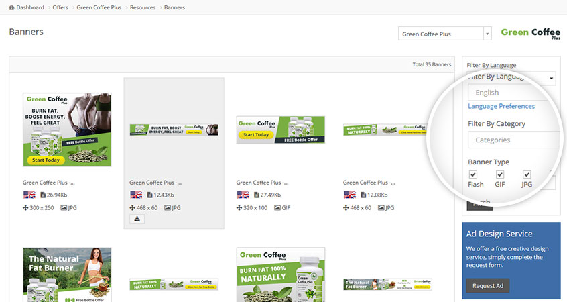
Task: Open the Green Coffee Plus offer dropdown
Action: click(x=445, y=34)
